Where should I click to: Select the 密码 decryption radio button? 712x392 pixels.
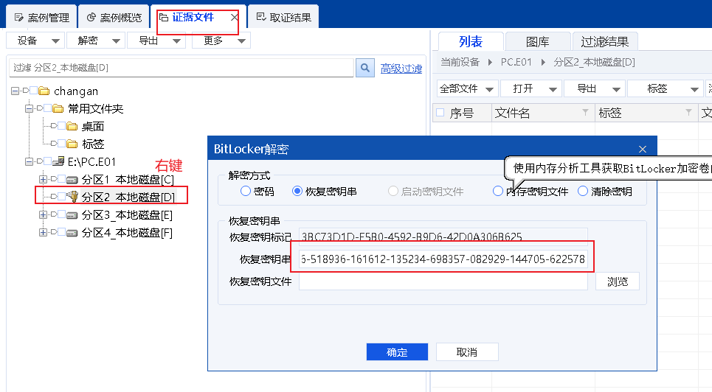[x=245, y=191]
